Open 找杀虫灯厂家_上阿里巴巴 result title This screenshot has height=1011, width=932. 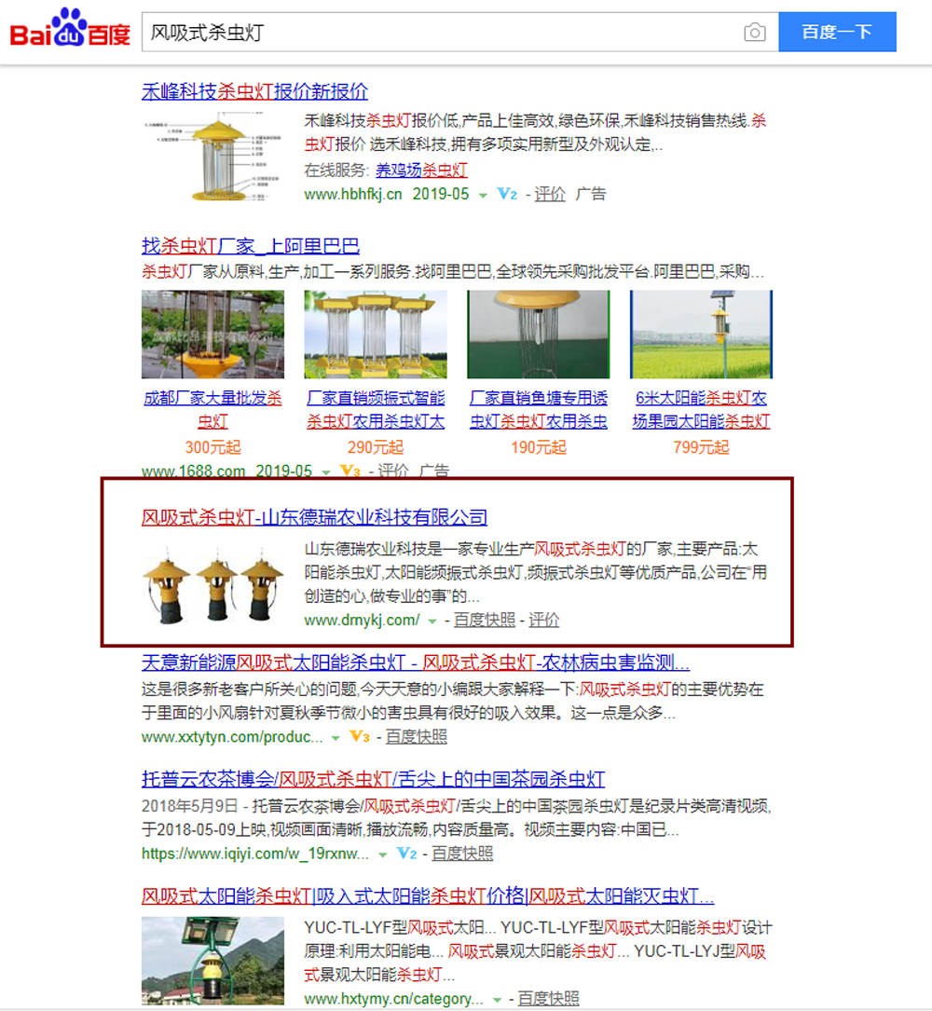point(251,246)
